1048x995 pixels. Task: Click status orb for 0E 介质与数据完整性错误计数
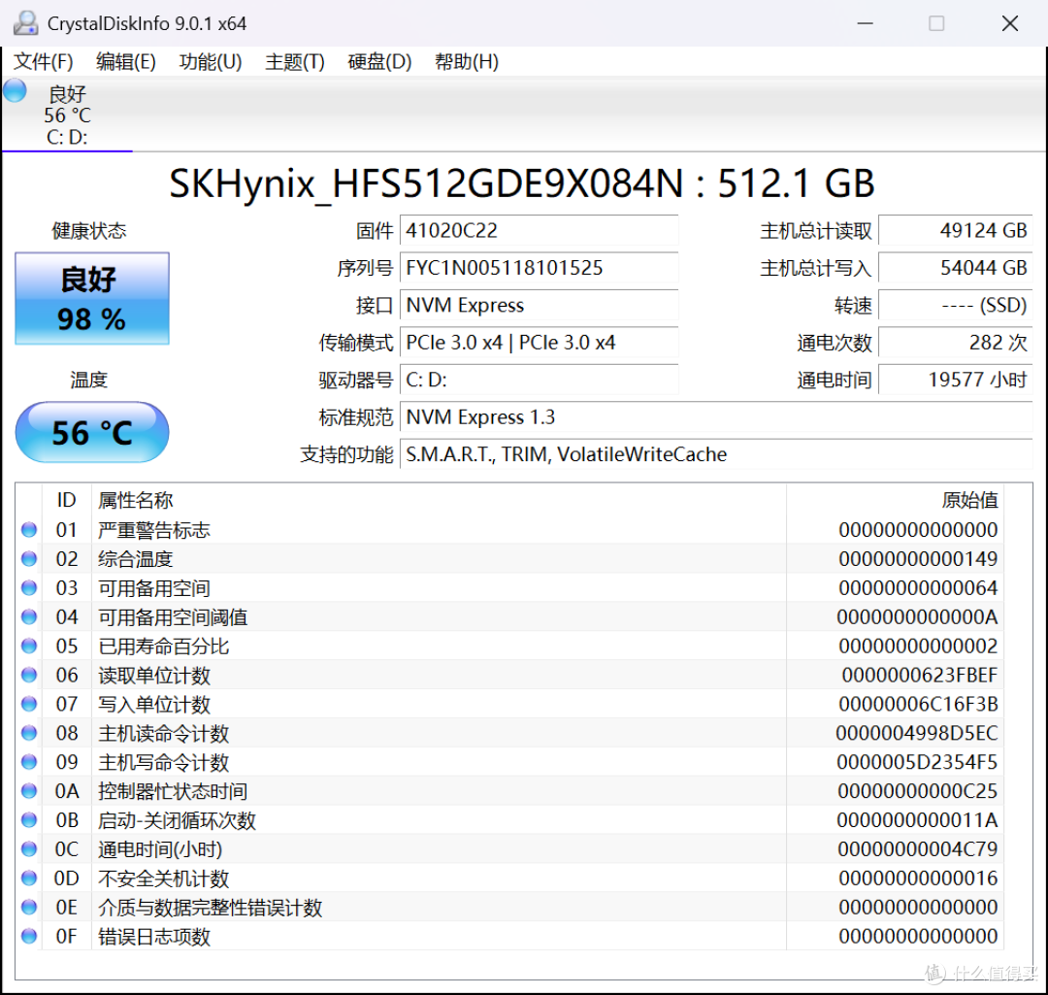[29, 908]
